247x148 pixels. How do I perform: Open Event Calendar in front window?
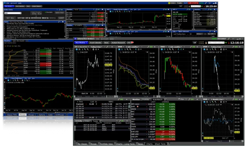(96, 43)
